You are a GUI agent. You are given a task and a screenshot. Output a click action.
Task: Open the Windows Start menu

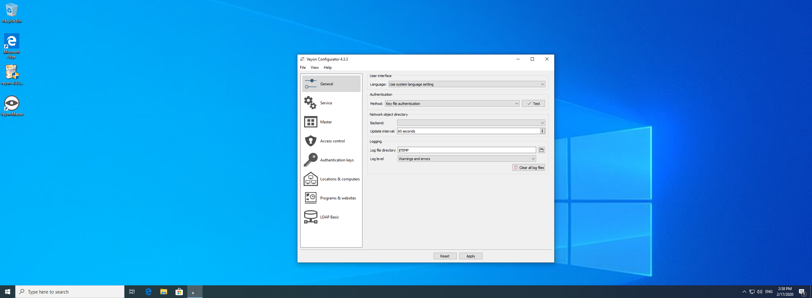tap(8, 292)
